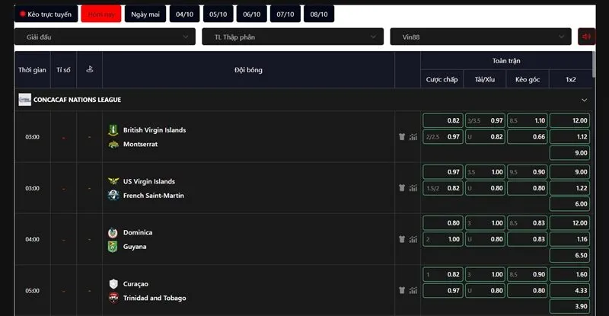Image resolution: width=609 pixels, height=316 pixels.
Task: Open statistics chart icon for British Virgin Islands match
Action: tap(413, 137)
